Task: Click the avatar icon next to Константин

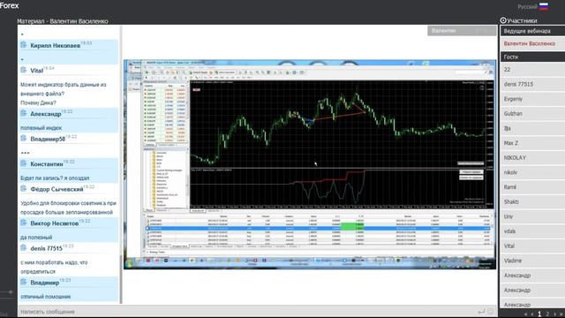Action: coord(24,163)
